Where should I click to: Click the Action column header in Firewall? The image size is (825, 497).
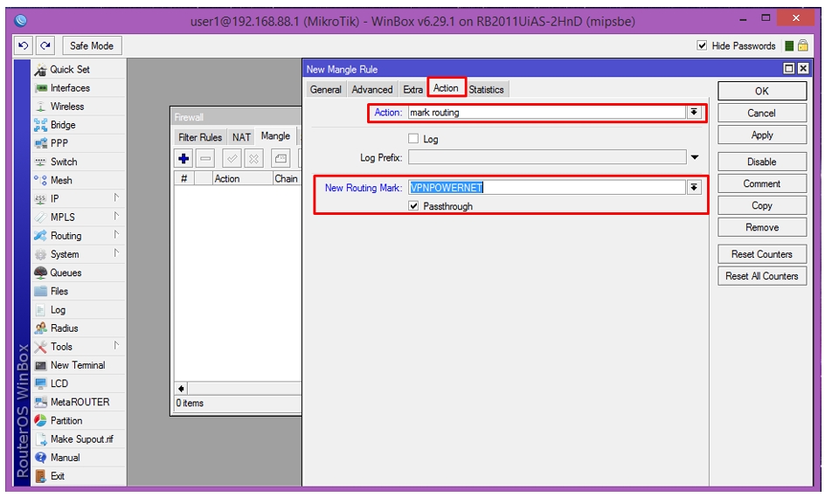click(243, 179)
